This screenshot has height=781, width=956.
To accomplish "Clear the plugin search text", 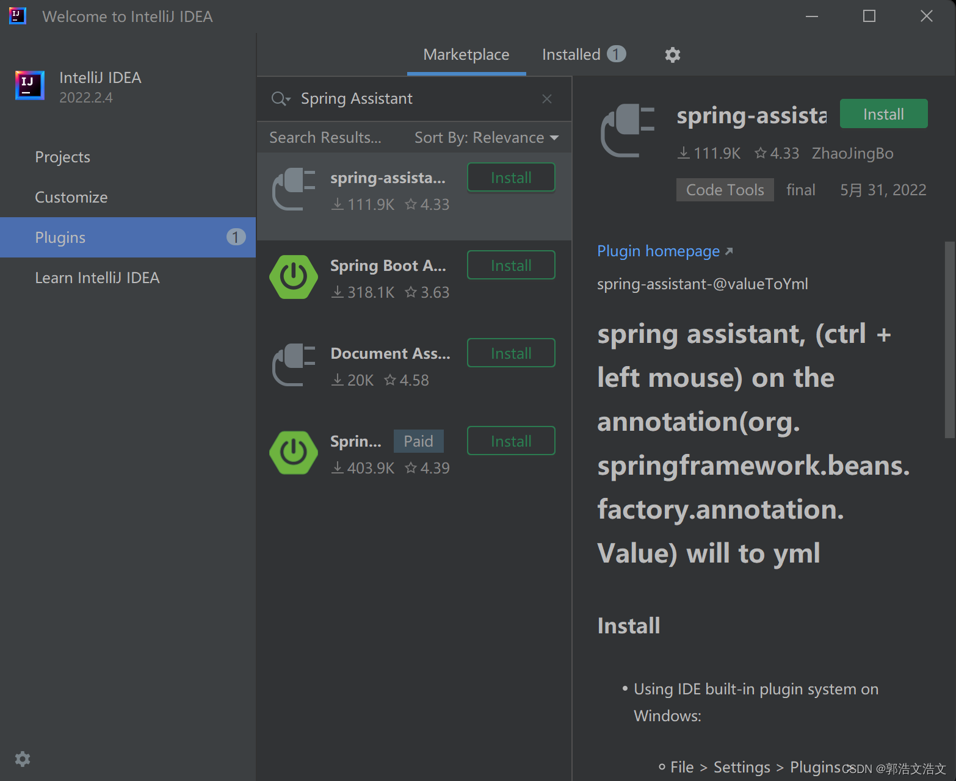I will coord(547,99).
